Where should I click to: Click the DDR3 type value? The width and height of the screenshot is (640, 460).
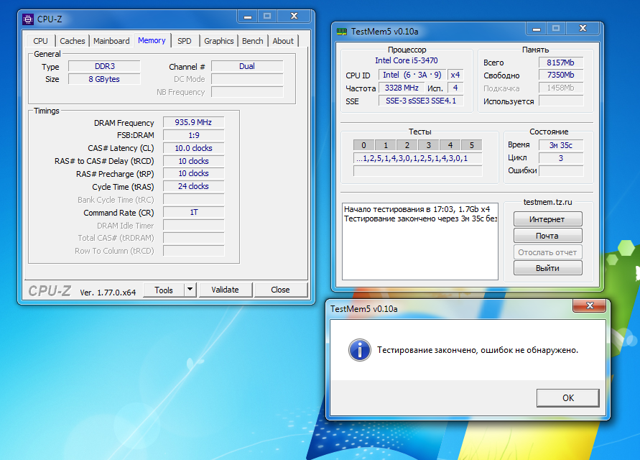coord(104,66)
